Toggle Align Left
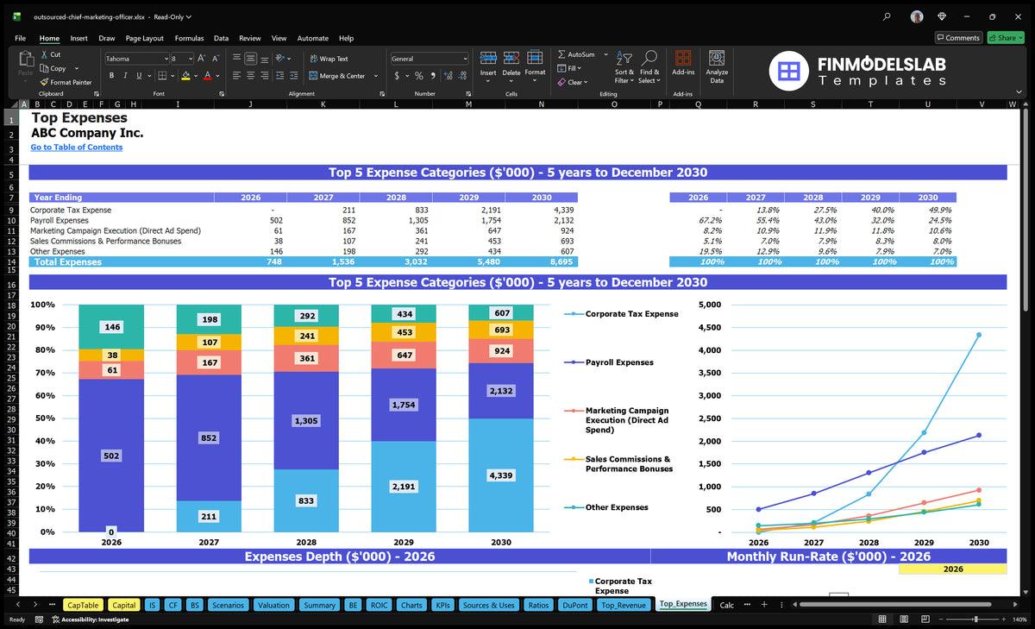Screen dimensions: 1035x629 (x=236, y=76)
